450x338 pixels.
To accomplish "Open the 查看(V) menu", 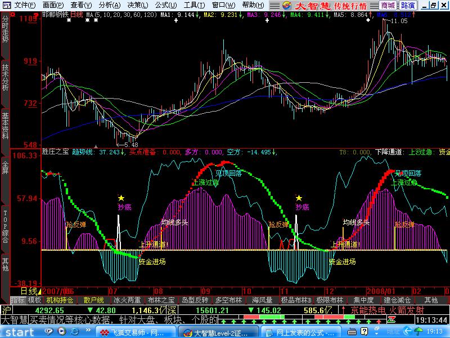I will tap(81, 5).
